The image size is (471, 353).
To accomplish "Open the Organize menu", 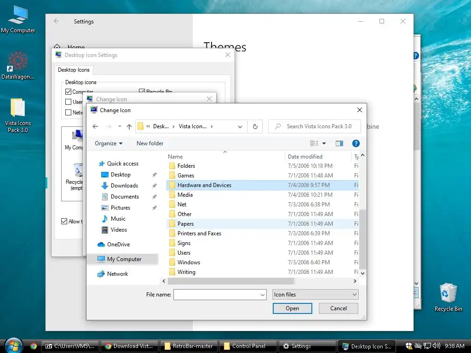I will pyautogui.click(x=109, y=143).
